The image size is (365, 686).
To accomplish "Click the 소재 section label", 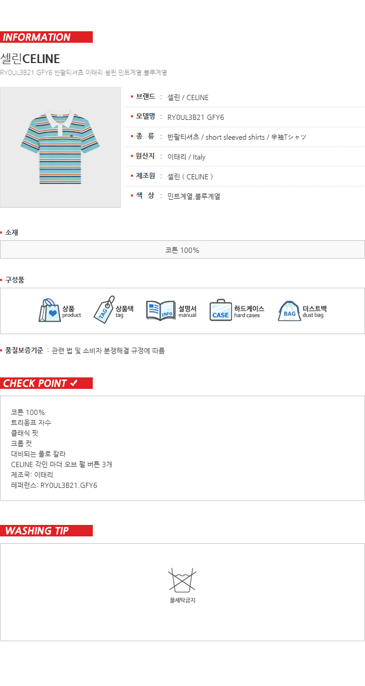I will click(11, 232).
